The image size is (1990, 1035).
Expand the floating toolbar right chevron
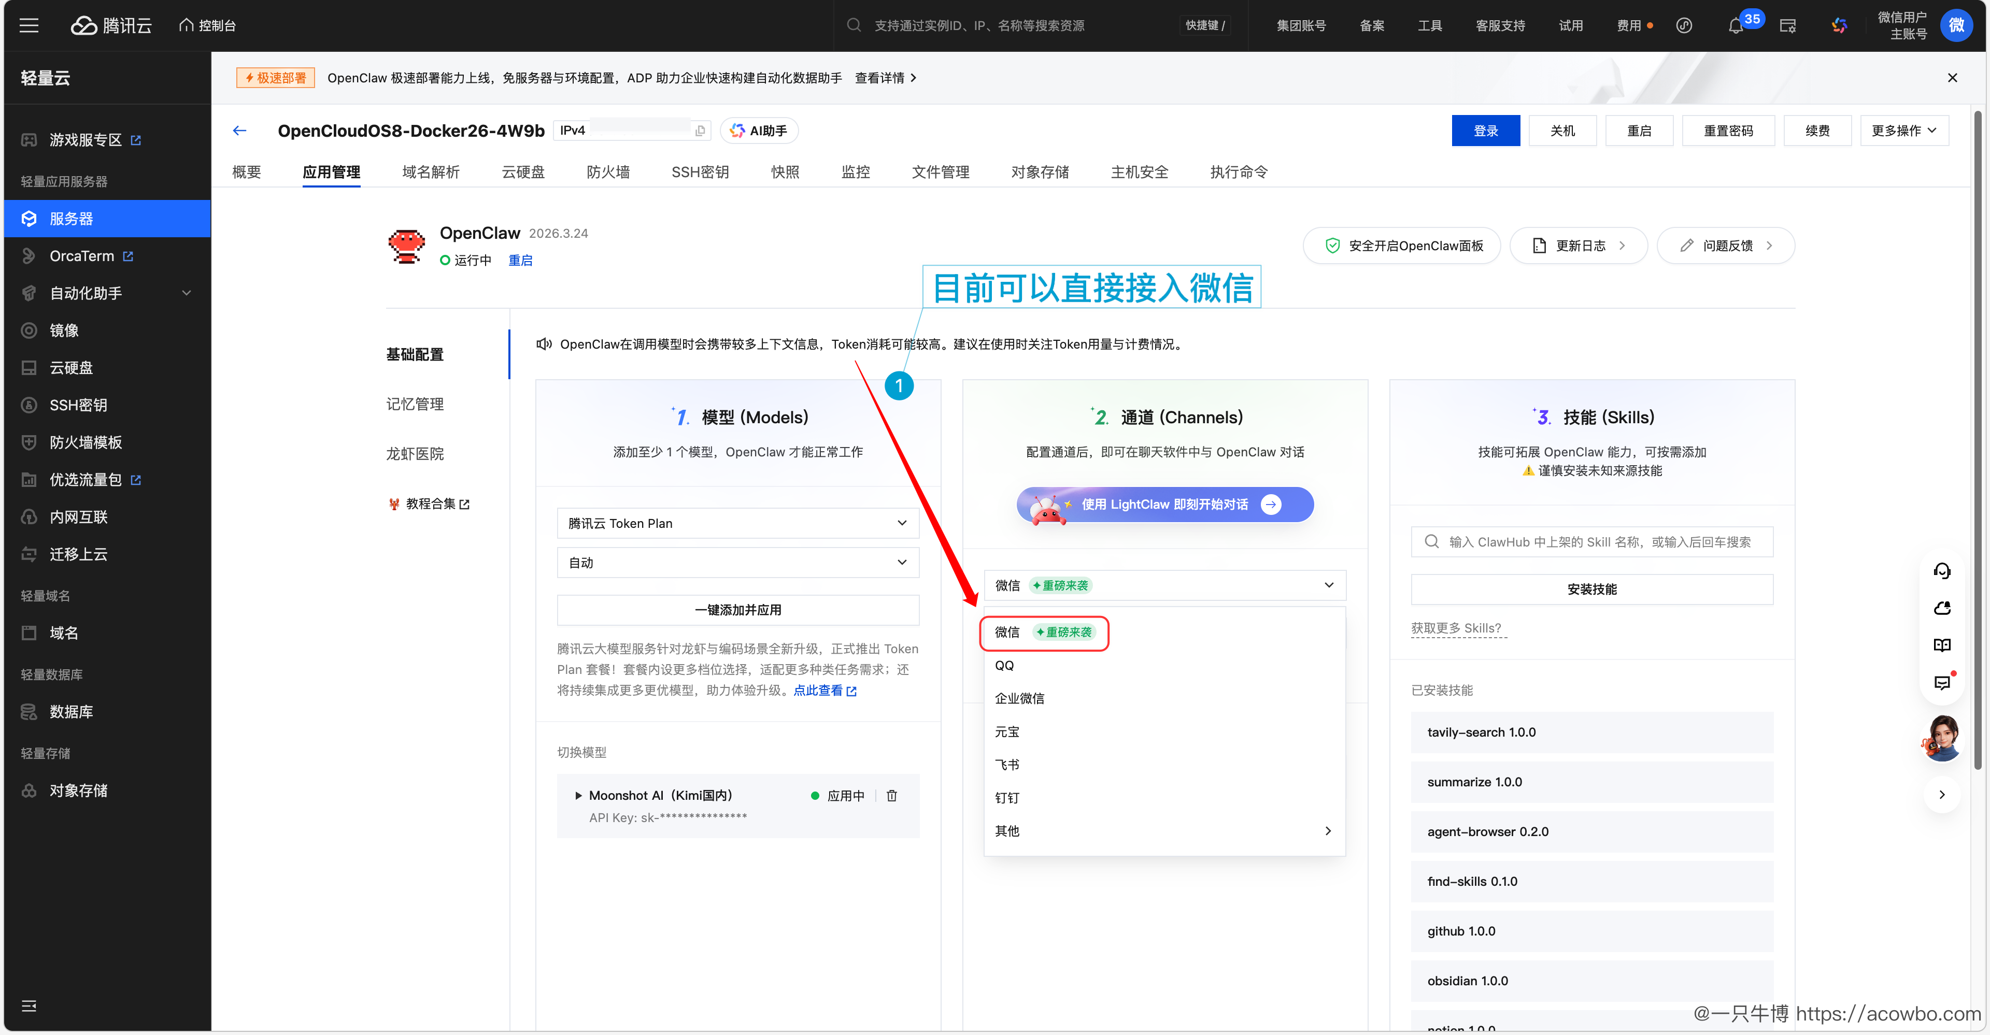pos(1941,795)
